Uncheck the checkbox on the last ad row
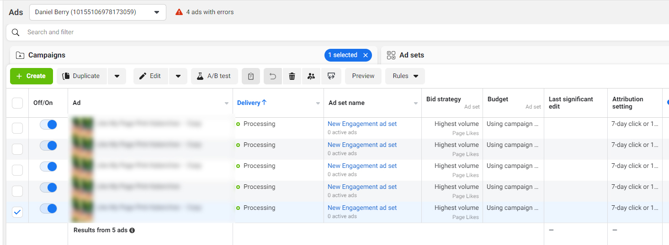The width and height of the screenshot is (669, 245). pos(17,212)
